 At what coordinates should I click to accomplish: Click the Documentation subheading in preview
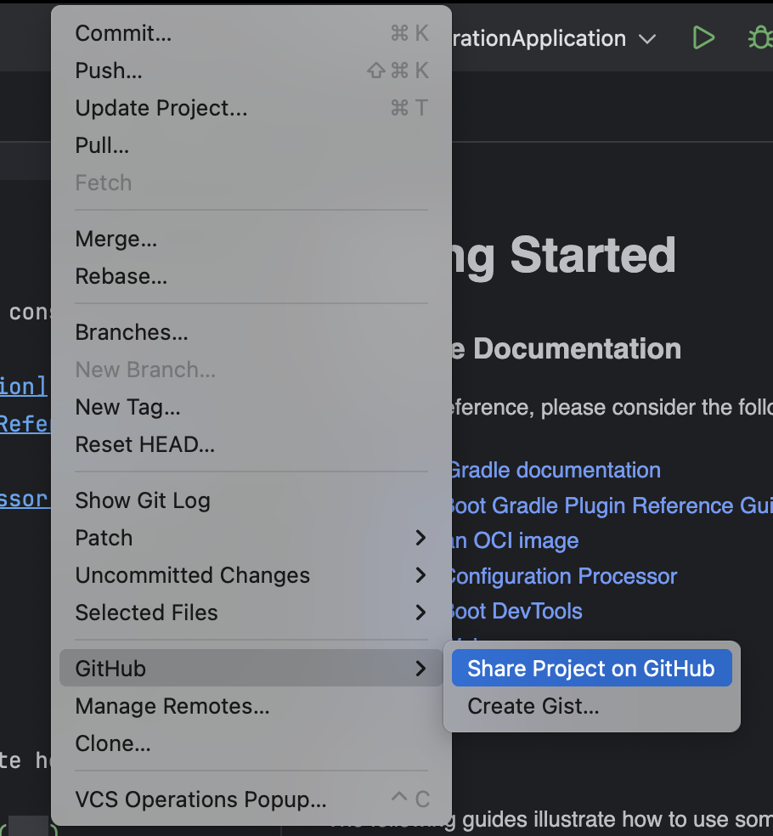(578, 348)
